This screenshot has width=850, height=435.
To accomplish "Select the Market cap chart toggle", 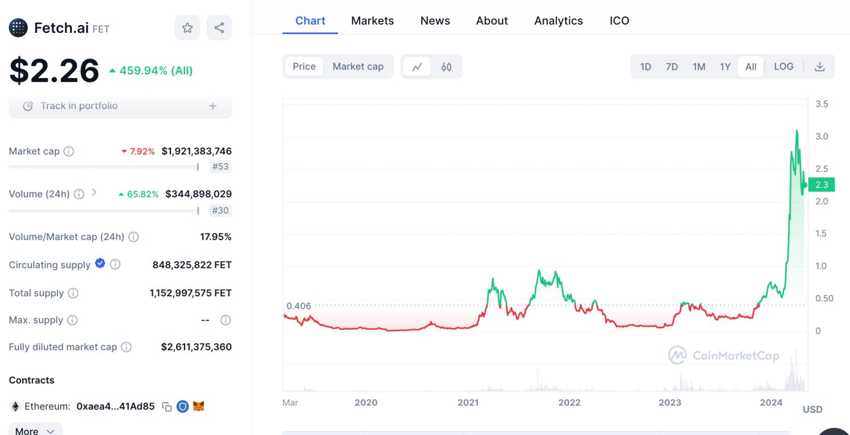I will click(x=358, y=67).
